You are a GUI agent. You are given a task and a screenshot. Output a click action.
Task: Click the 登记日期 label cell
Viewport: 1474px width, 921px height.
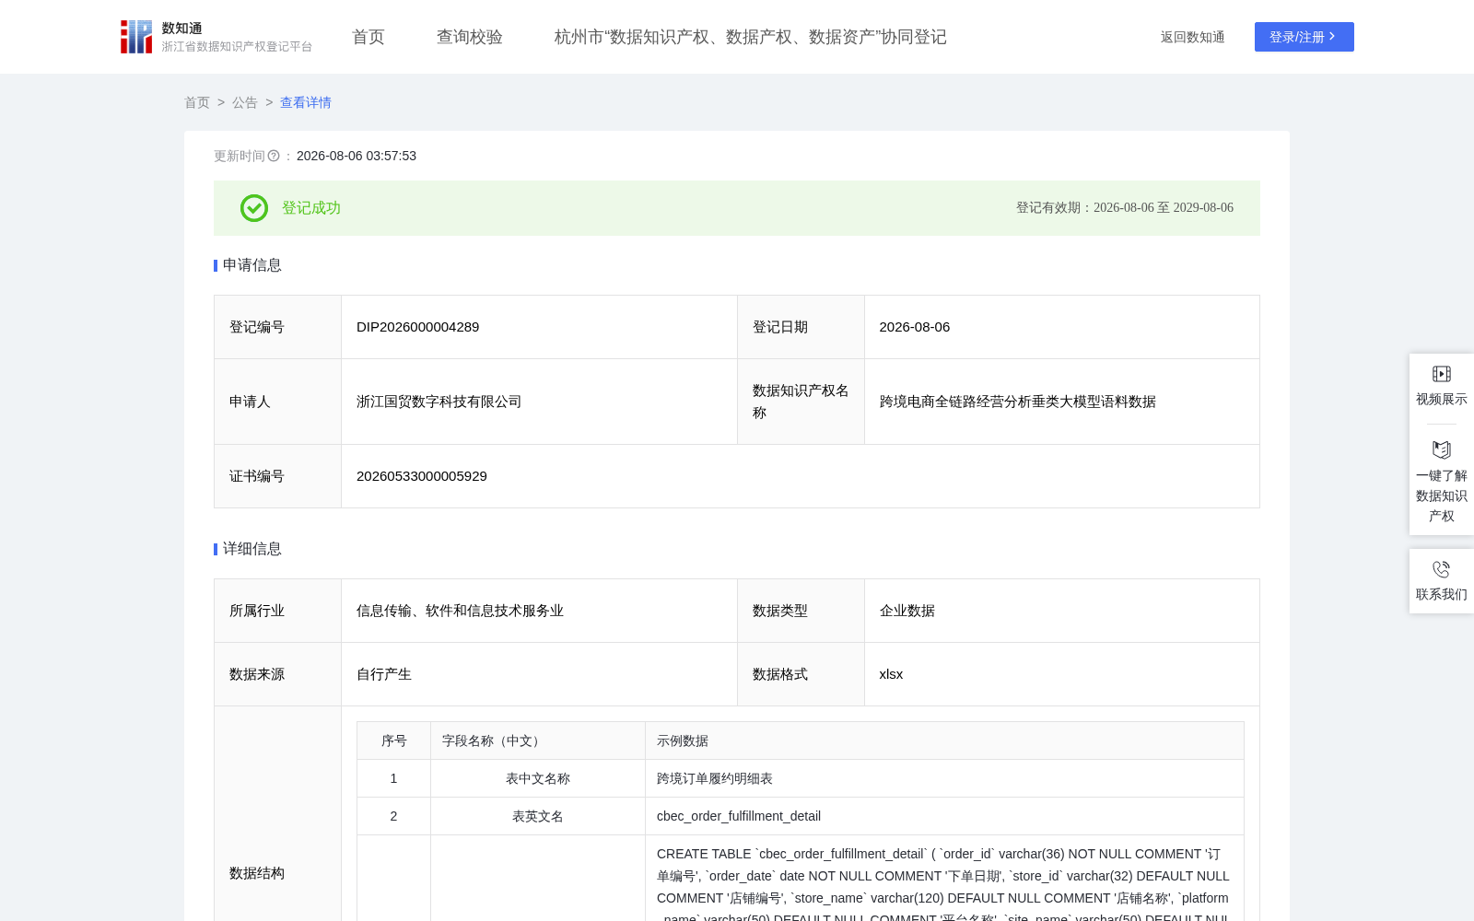[801, 327]
